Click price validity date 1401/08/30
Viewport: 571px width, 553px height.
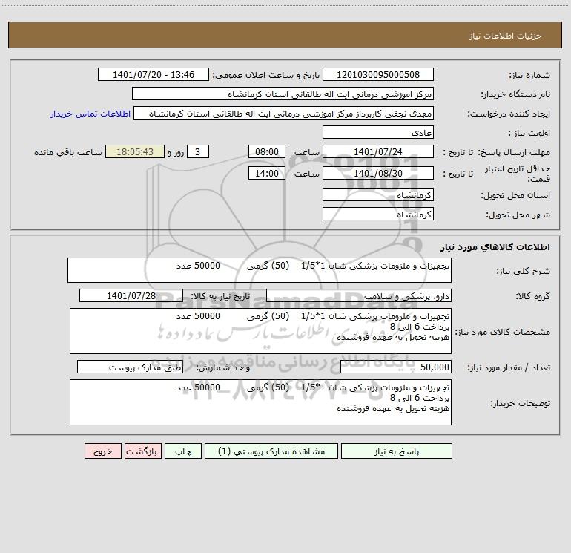point(378,173)
